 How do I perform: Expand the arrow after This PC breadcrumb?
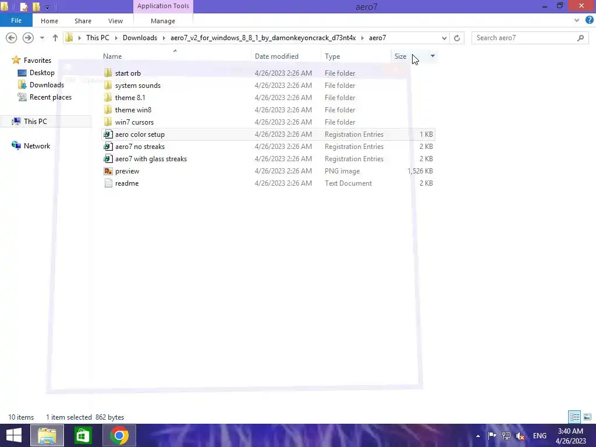(116, 38)
